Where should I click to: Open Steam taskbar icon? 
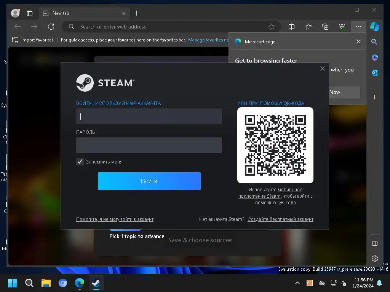pos(96,283)
